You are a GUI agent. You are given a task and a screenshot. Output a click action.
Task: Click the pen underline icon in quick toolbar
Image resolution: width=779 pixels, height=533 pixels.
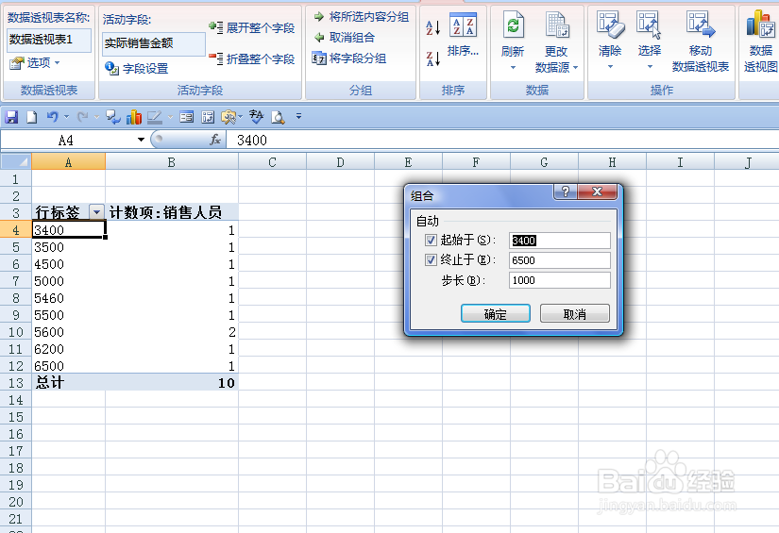point(155,117)
